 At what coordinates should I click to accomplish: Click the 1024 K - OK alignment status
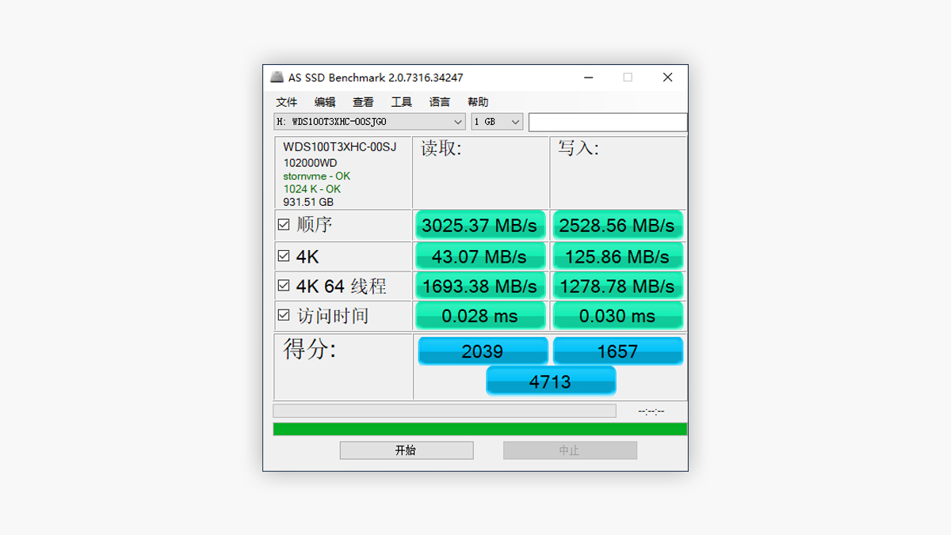tap(312, 189)
